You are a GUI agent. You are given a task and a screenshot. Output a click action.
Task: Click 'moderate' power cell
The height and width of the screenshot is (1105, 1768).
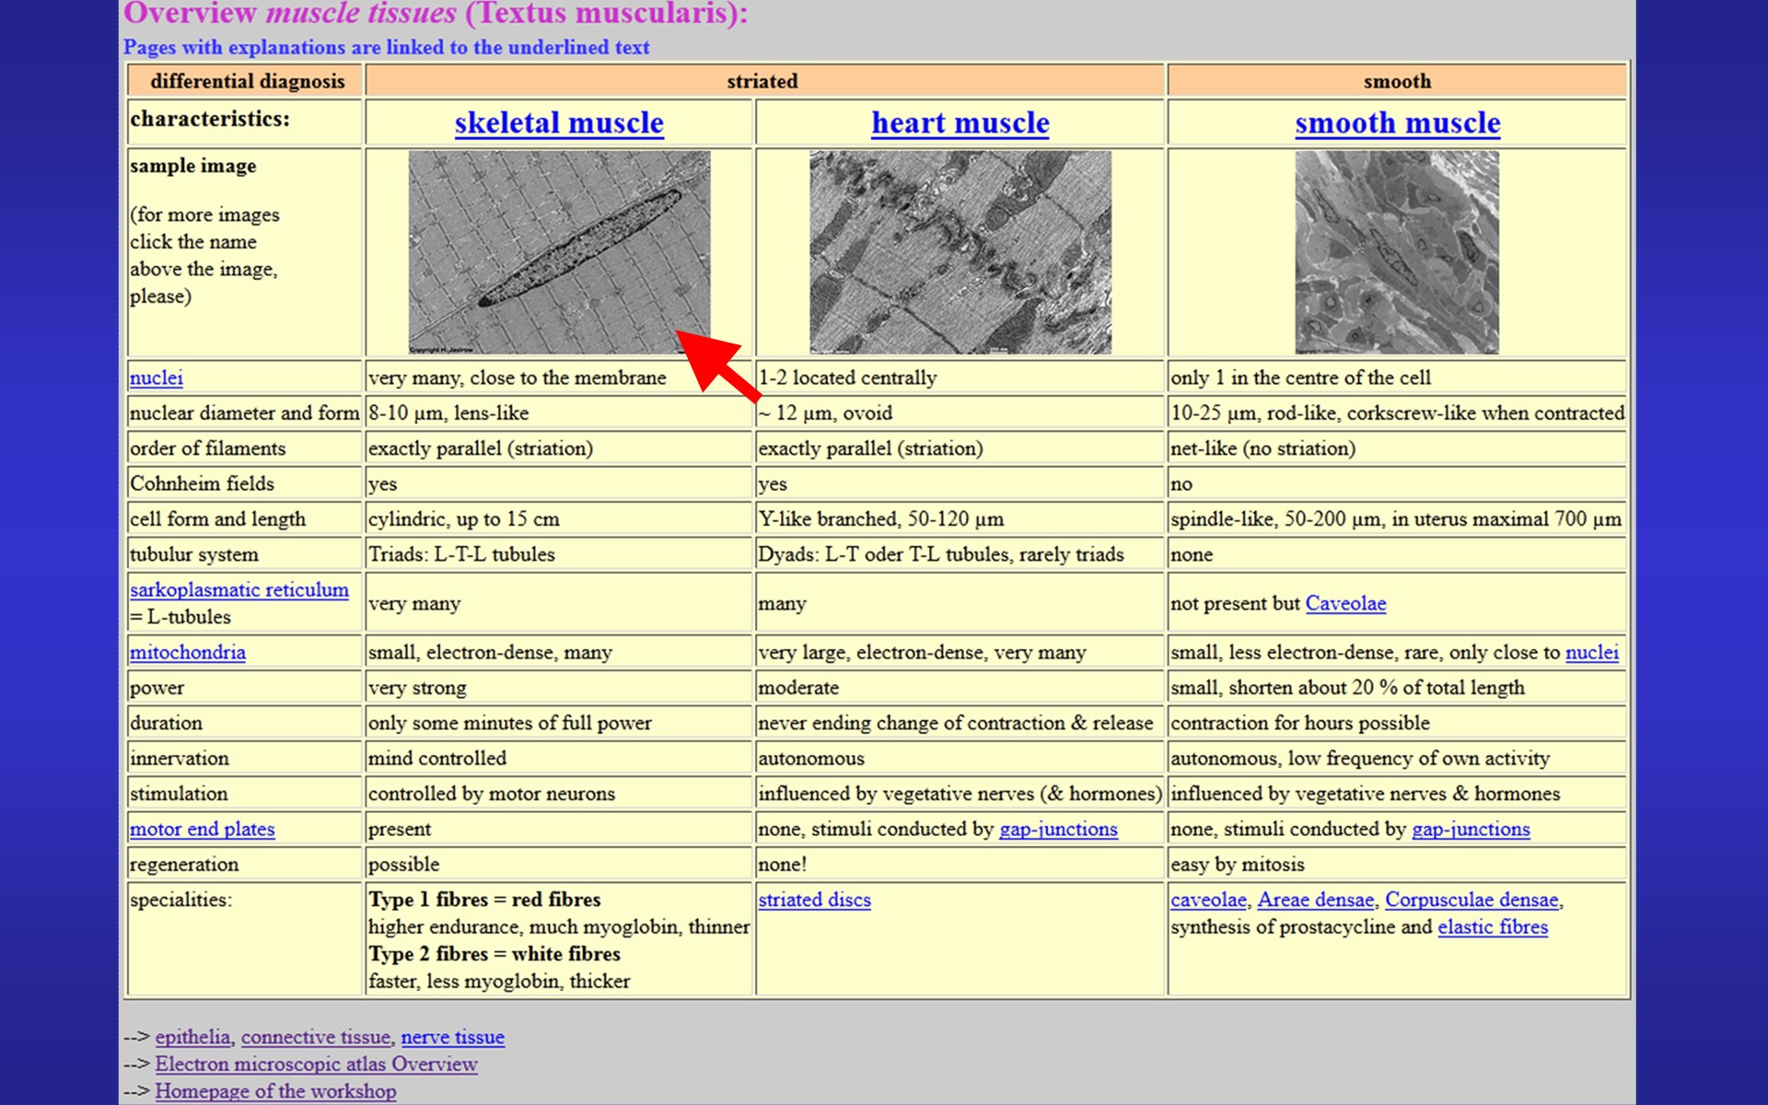coord(960,688)
